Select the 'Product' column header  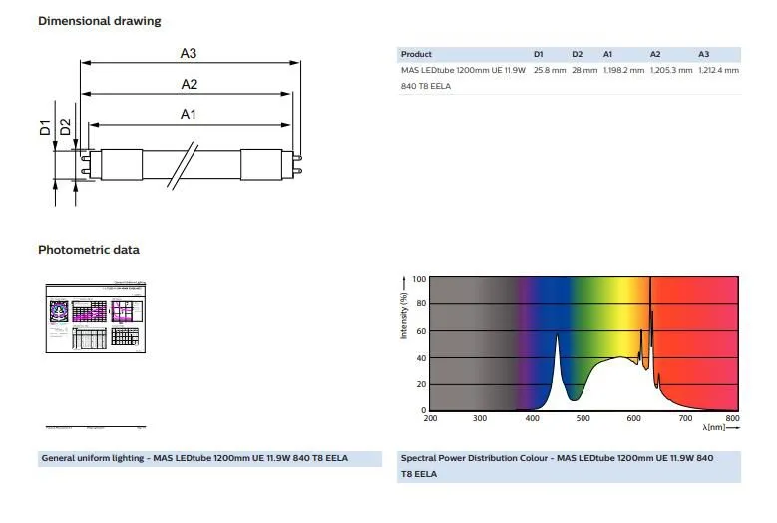(416, 54)
